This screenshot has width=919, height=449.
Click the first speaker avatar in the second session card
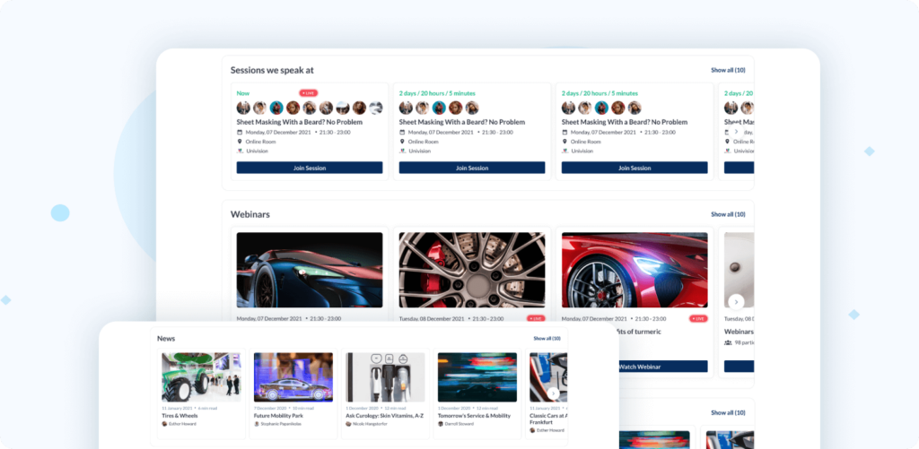click(406, 108)
